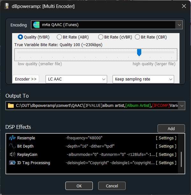The height and width of the screenshot is (195, 191).
Task: Expand the LC AAC profile dropdown
Action: 76,79
